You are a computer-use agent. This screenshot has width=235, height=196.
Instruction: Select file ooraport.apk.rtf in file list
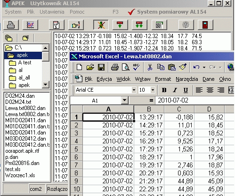click(x=22, y=151)
